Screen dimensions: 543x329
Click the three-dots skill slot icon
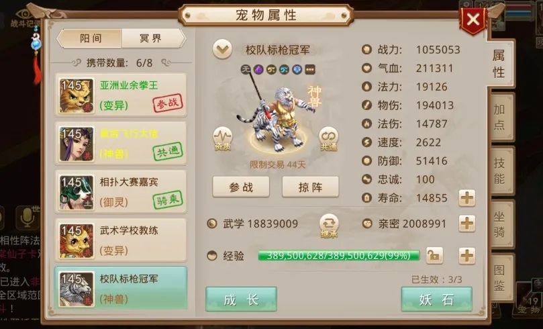(x=310, y=70)
